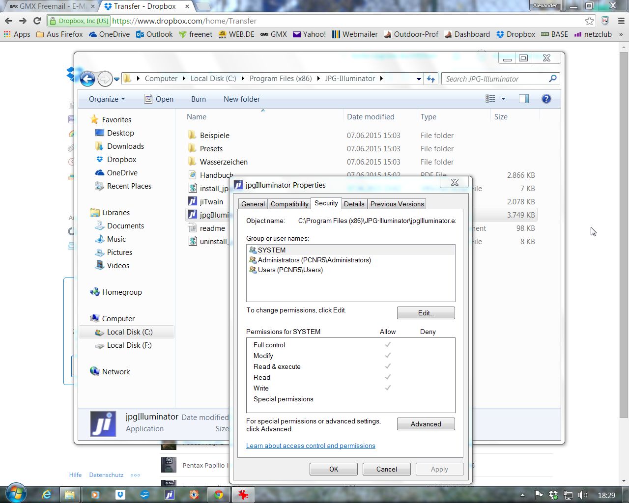The width and height of the screenshot is (629, 503).
Task: Click the Search JPG-Illuminator field
Action: click(x=495, y=79)
